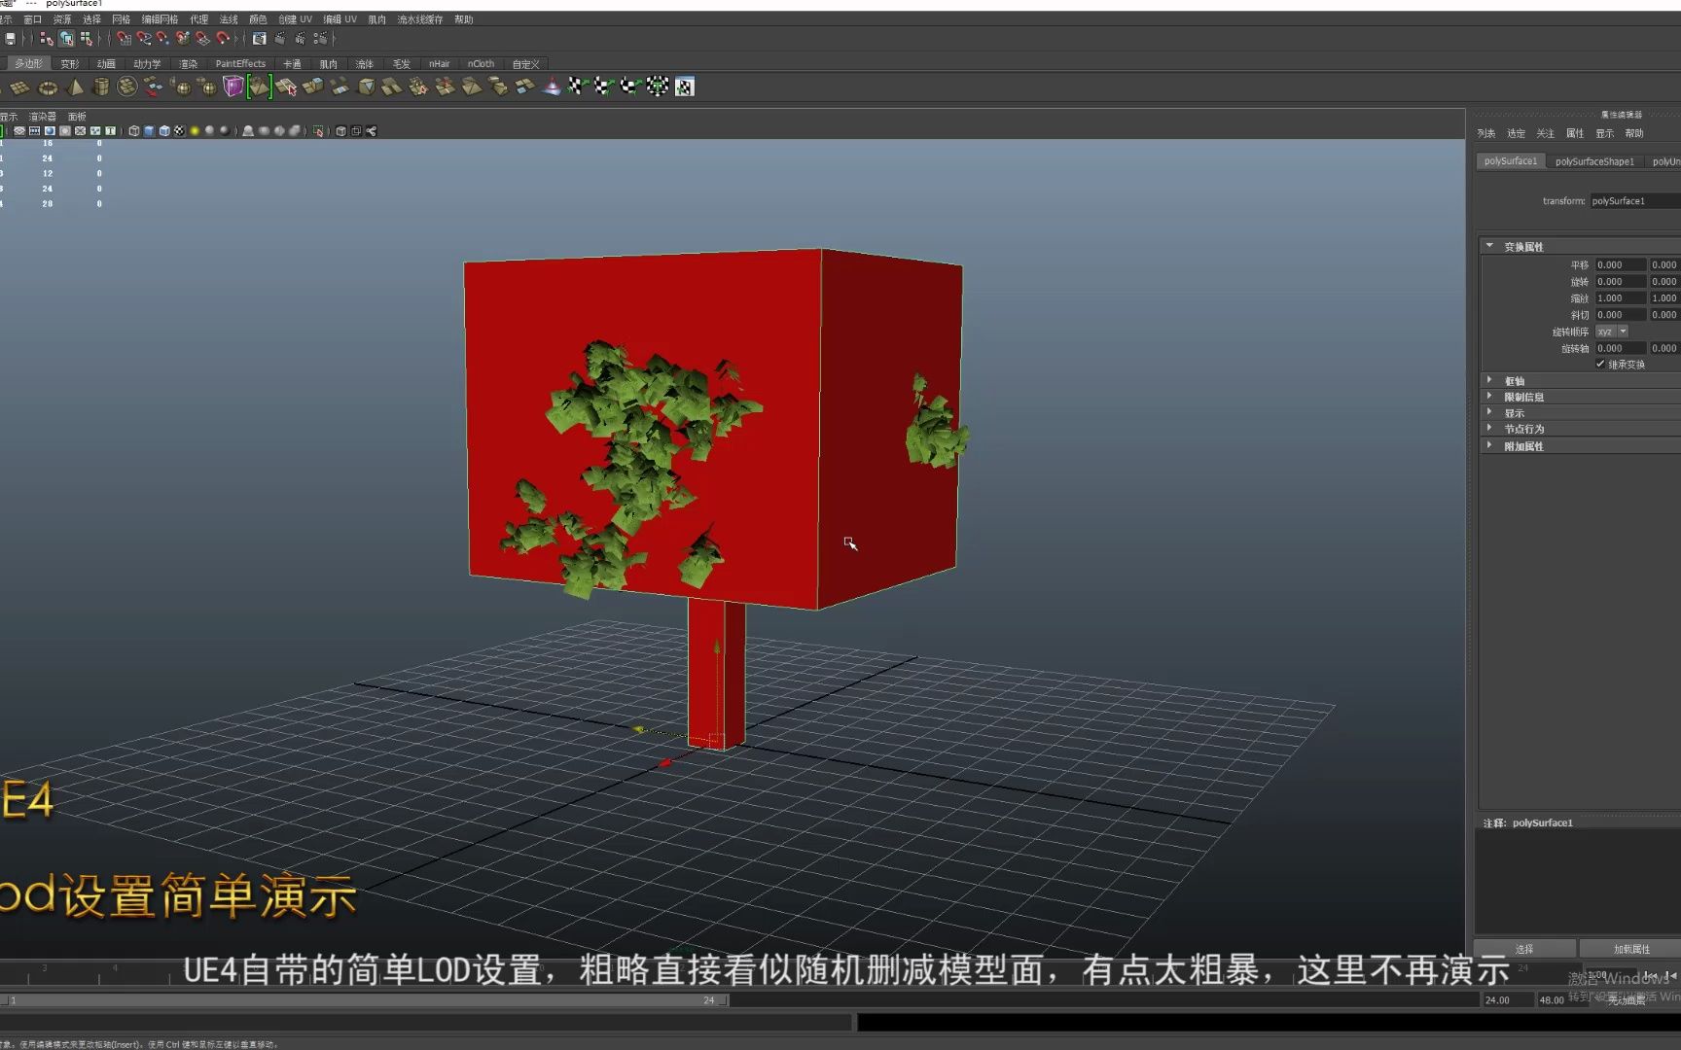Click the render clapperboard icon in the status line
Viewport: 1681px width, 1050px height.
click(279, 40)
